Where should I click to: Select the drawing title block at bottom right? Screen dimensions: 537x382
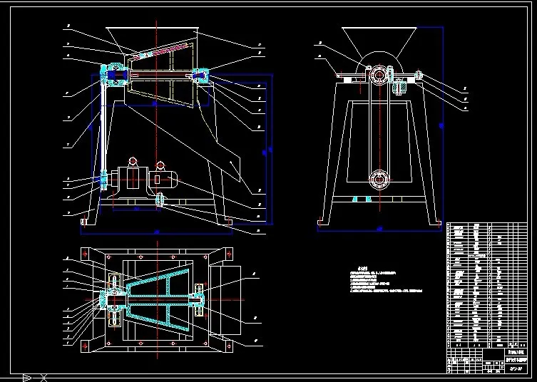coord(486,361)
